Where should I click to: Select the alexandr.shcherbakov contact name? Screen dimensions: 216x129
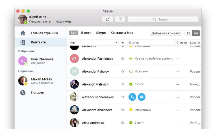coord(98,97)
